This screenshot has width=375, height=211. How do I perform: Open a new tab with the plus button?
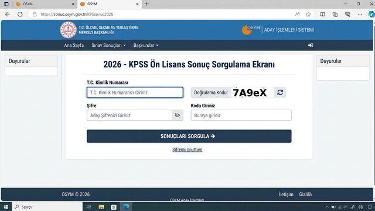146,4
